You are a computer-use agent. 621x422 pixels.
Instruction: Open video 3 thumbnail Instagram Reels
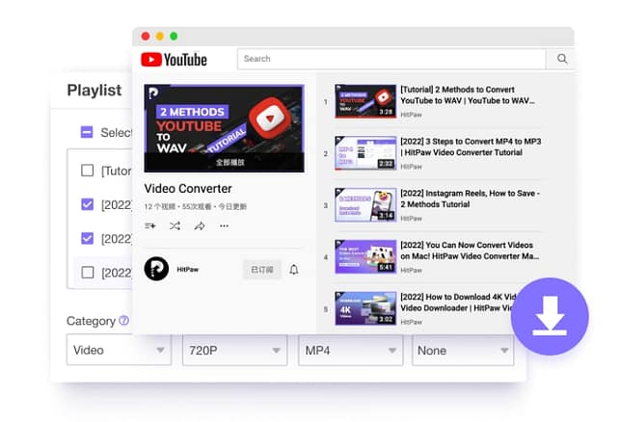[x=365, y=204]
